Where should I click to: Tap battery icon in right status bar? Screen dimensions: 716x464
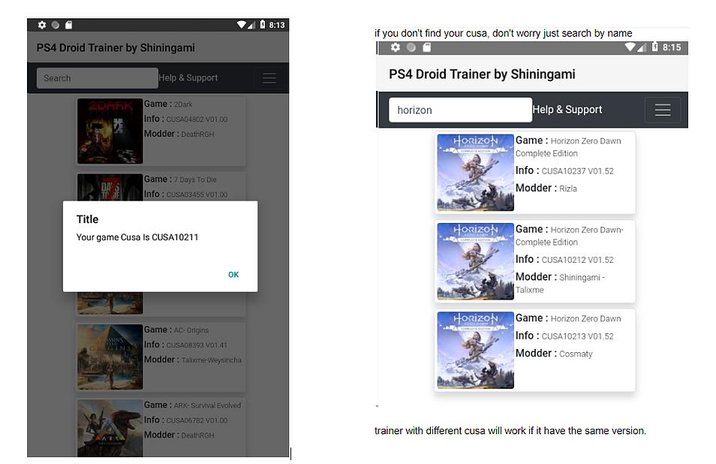click(655, 47)
